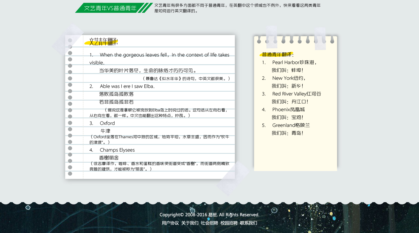Click the line 我们叫：蚌埠！
The width and height of the screenshot is (419, 233).
[x=287, y=70]
